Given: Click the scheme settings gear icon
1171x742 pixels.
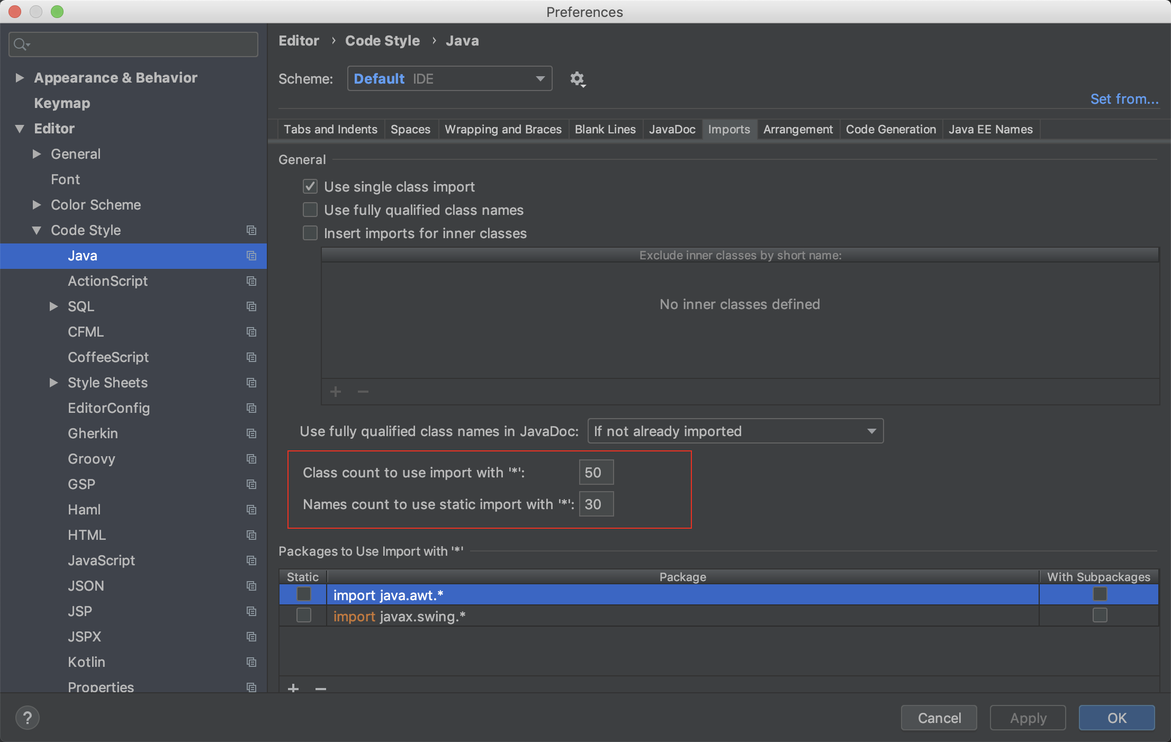Looking at the screenshot, I should pyautogui.click(x=577, y=79).
